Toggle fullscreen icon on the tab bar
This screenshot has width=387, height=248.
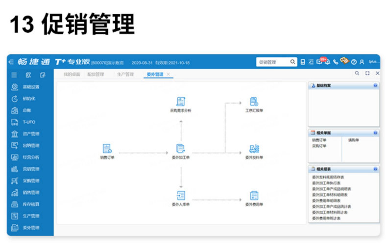(x=367, y=73)
